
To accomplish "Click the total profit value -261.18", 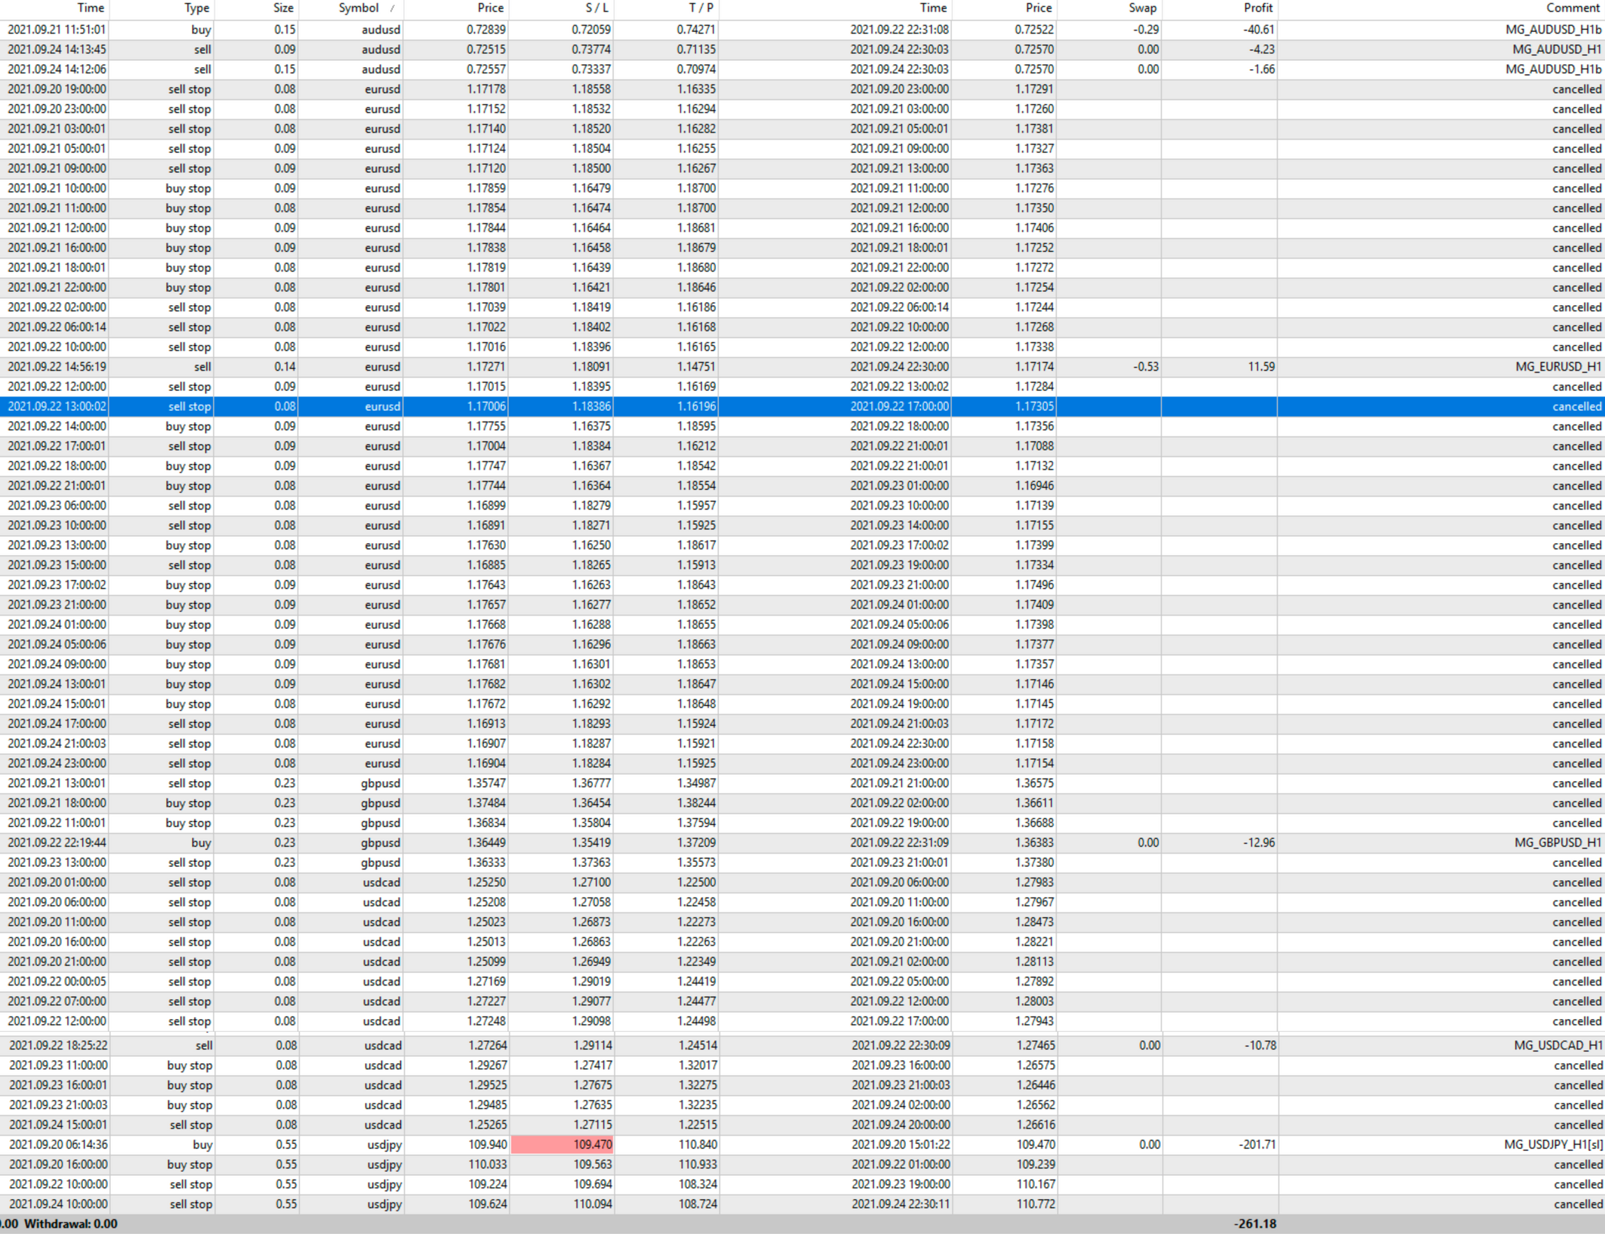I will pyautogui.click(x=1254, y=1224).
